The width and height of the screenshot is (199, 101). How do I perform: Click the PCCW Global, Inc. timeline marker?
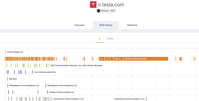point(5,52)
